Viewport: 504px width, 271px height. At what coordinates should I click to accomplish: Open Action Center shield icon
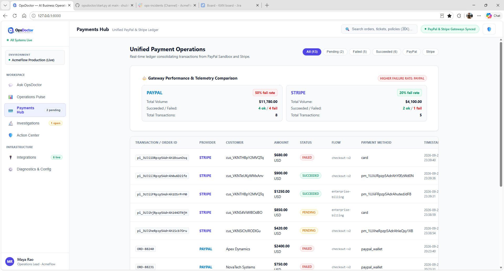tap(10, 135)
